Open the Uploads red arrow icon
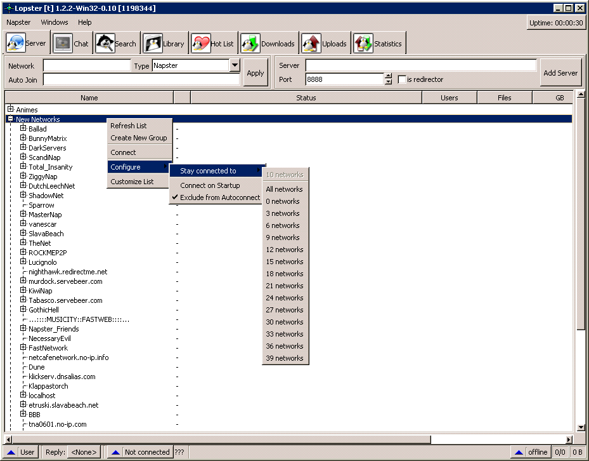Viewport: 589px width, 461px height. [x=311, y=43]
